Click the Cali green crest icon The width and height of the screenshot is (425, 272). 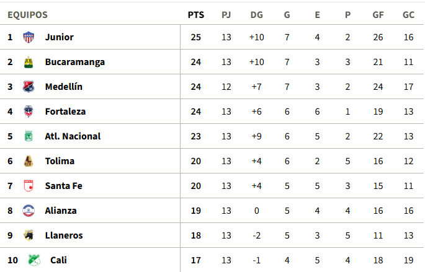34,260
